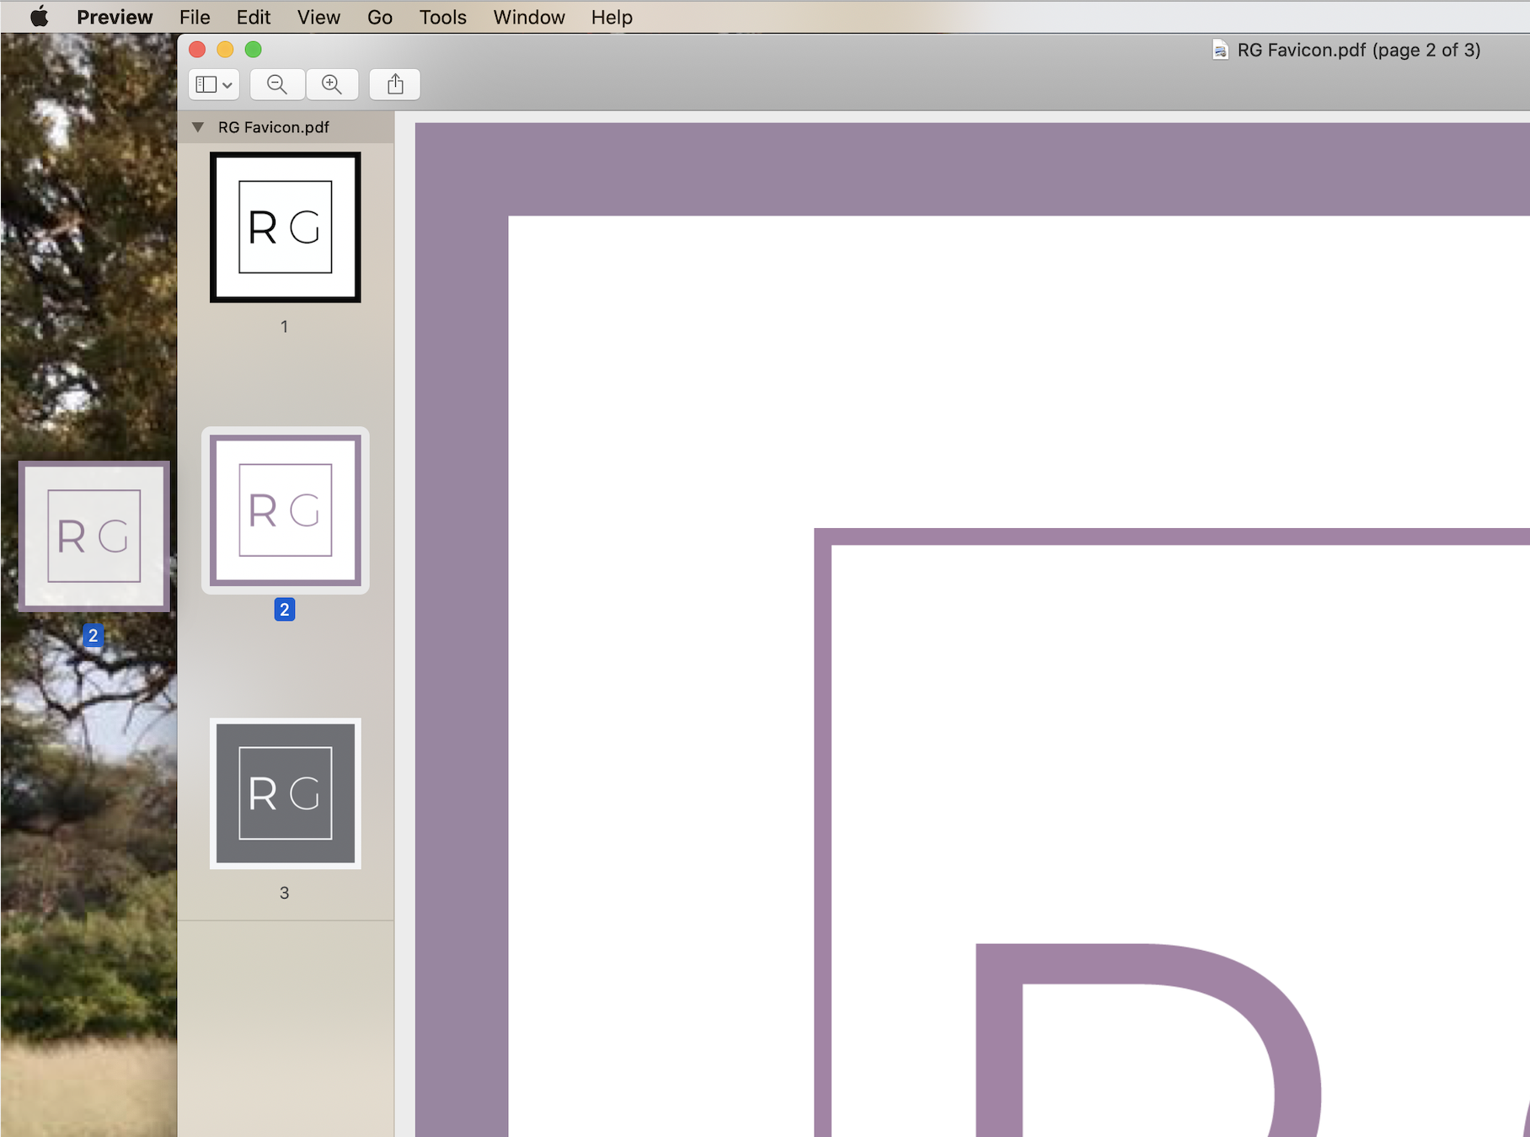This screenshot has width=1530, height=1137.
Task: Open the sidebar view options dropdown
Action: pyautogui.click(x=214, y=84)
